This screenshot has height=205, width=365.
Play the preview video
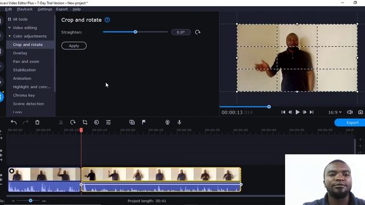[x=298, y=112]
